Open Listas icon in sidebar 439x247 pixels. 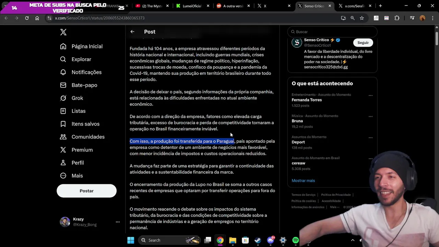63,111
